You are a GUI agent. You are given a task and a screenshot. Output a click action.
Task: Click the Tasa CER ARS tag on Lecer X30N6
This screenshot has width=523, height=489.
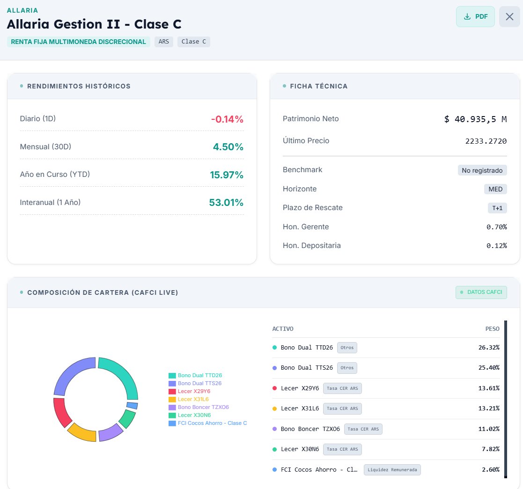(x=342, y=449)
